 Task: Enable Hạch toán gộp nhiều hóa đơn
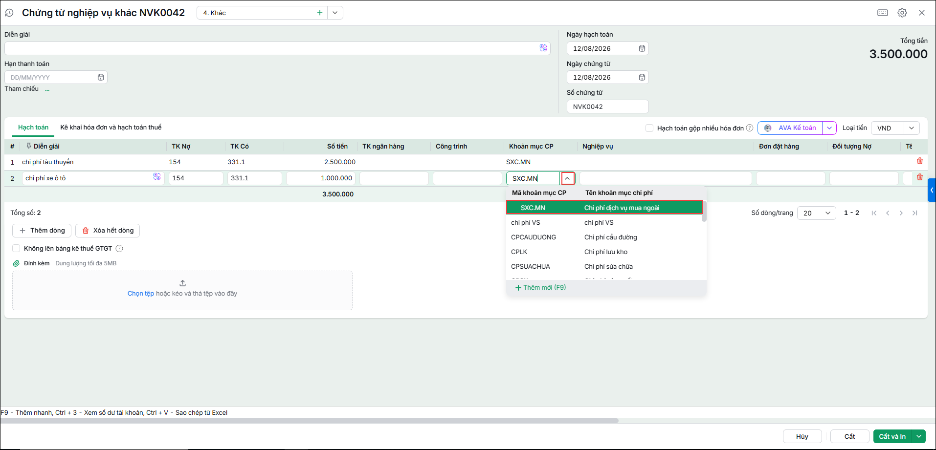649,128
